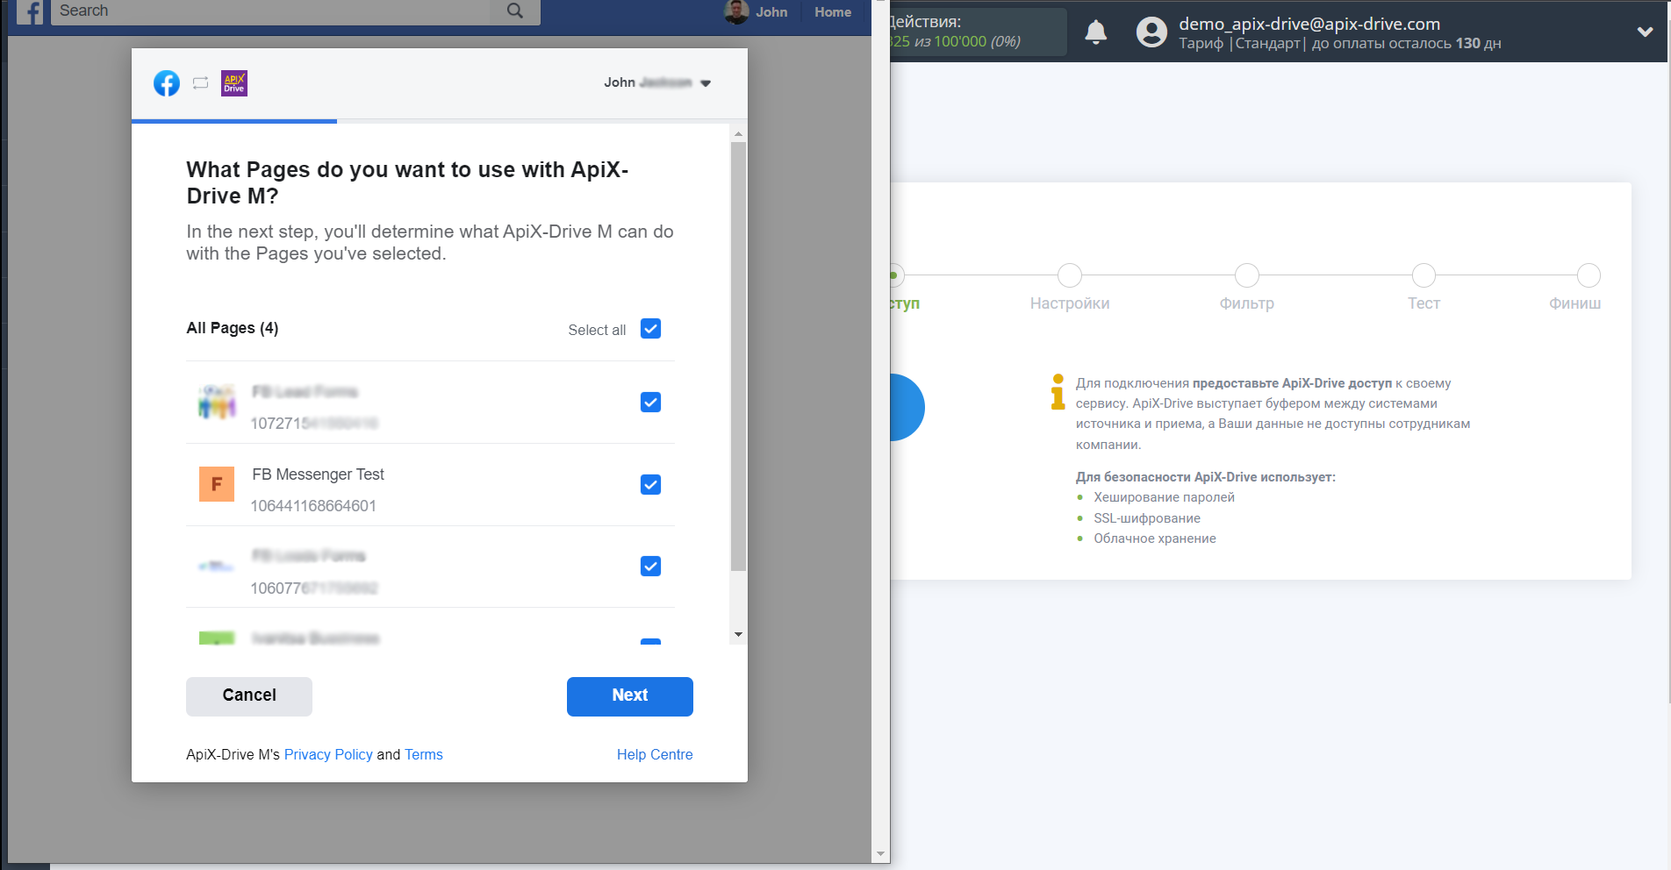Uncheck the page with ID 1060776
Screen dimensions: 1671x870
click(650, 567)
